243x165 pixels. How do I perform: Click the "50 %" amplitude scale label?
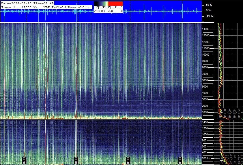[209, 5]
